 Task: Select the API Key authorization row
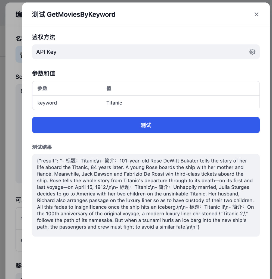136,52
